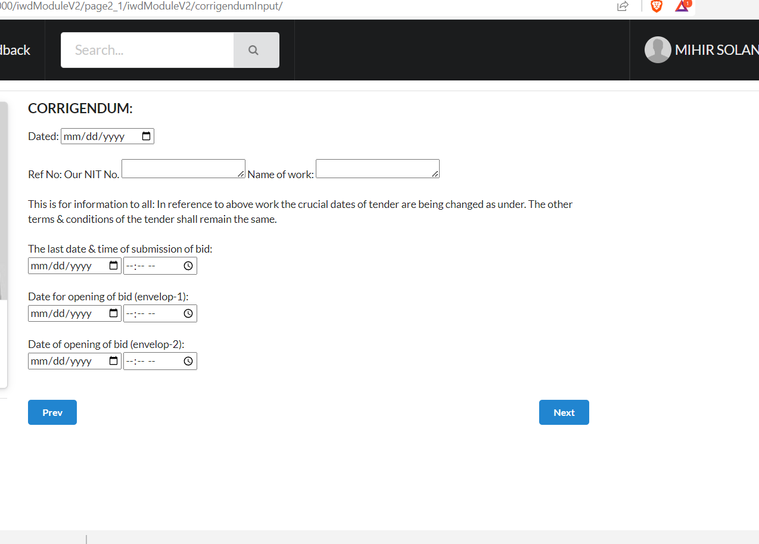Open calendar picker for envelop-1 opening date
This screenshot has height=544, width=759.
tap(114, 313)
